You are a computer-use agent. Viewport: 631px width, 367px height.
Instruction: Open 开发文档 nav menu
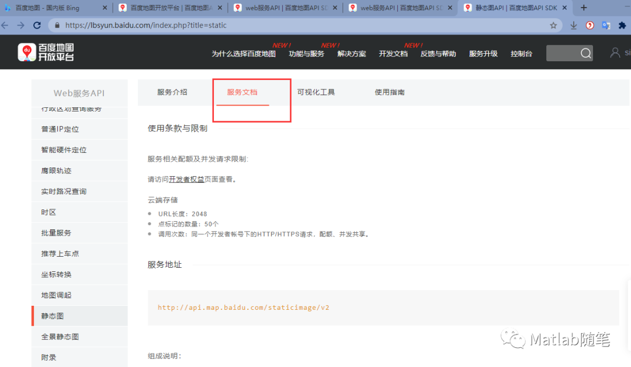click(x=393, y=54)
